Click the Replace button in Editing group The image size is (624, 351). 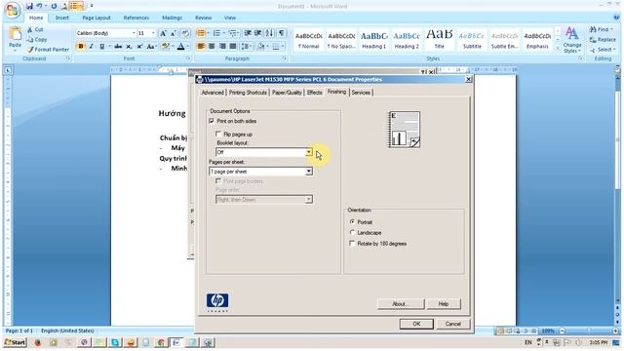tap(603, 39)
